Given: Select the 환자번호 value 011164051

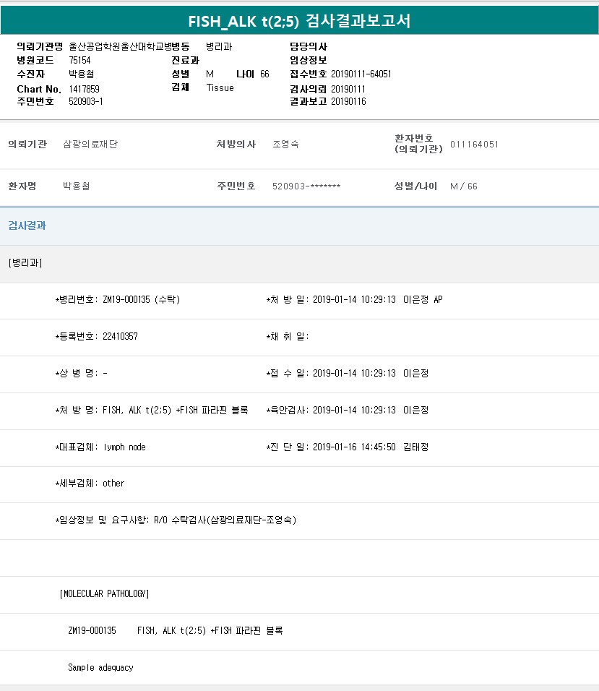Looking at the screenshot, I should [474, 144].
